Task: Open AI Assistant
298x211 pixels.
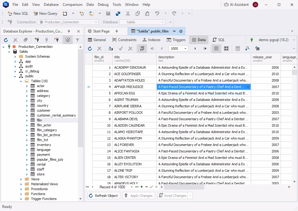Action: 236,5
